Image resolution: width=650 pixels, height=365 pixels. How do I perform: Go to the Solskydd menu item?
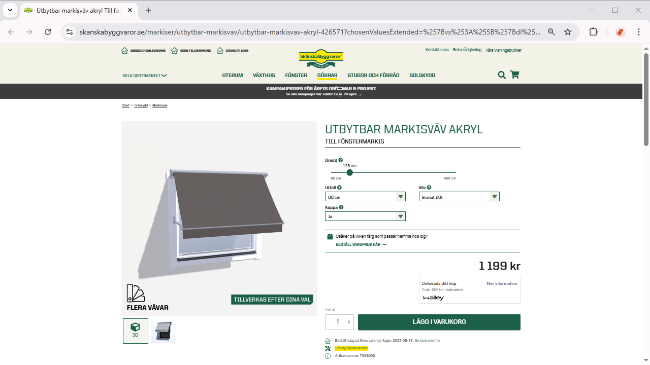point(422,76)
